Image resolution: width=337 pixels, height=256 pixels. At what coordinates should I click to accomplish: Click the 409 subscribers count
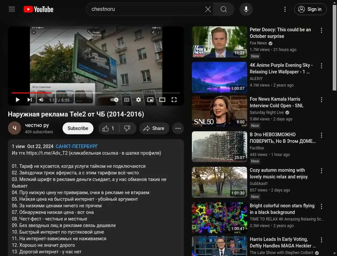pos(39,132)
